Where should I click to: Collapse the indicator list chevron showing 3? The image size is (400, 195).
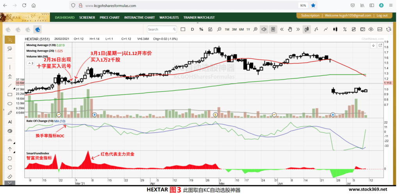pos(30,63)
